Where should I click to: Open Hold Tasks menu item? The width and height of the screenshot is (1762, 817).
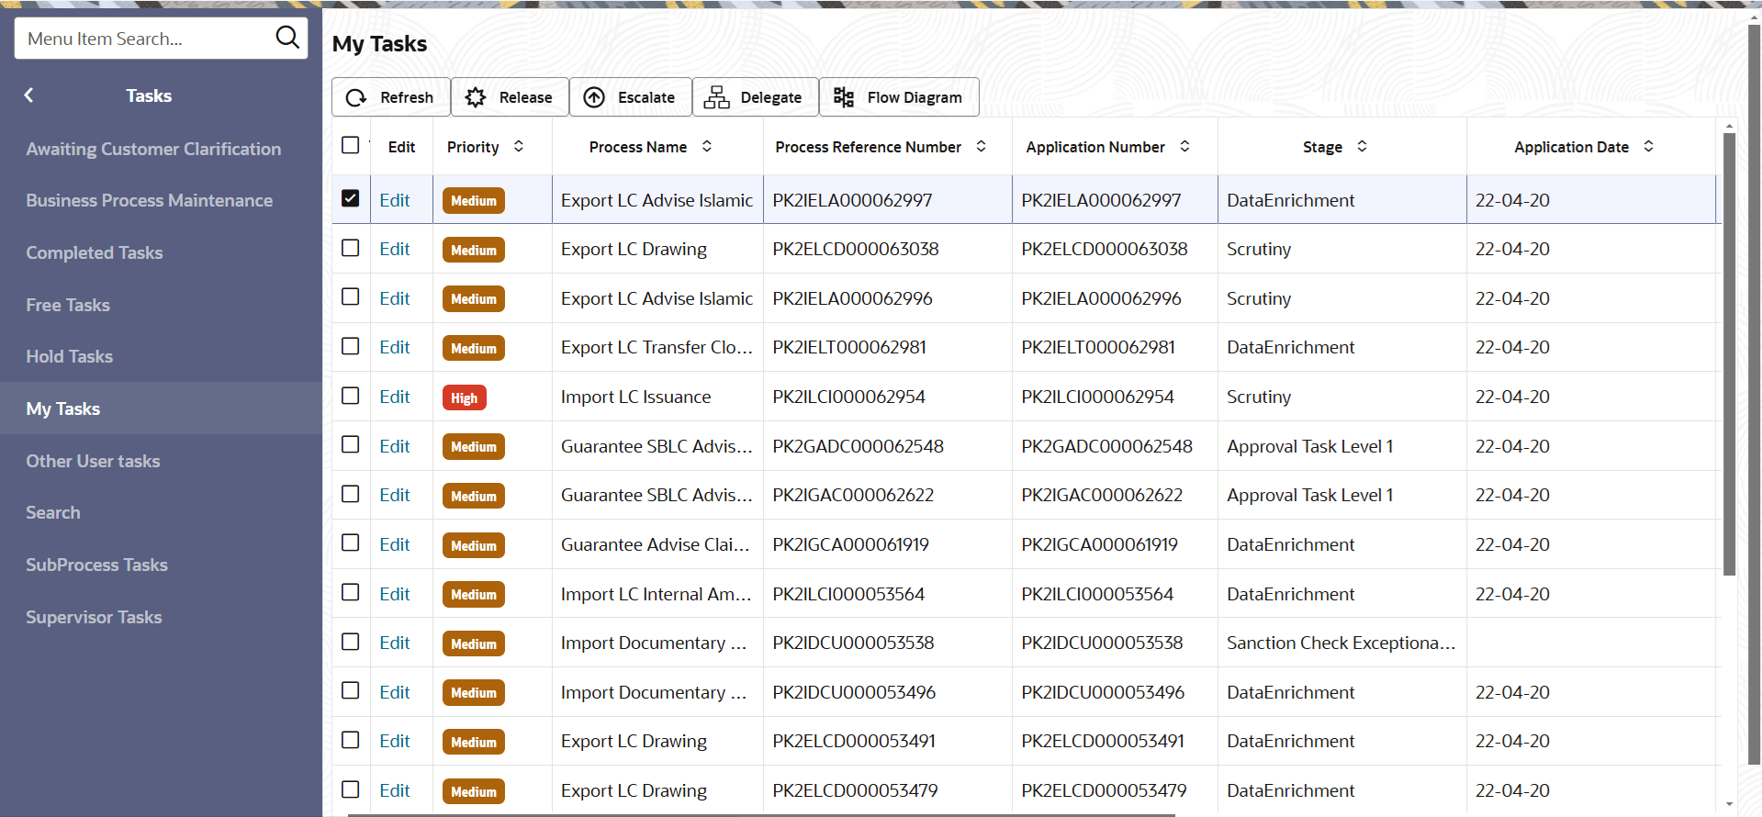(69, 356)
